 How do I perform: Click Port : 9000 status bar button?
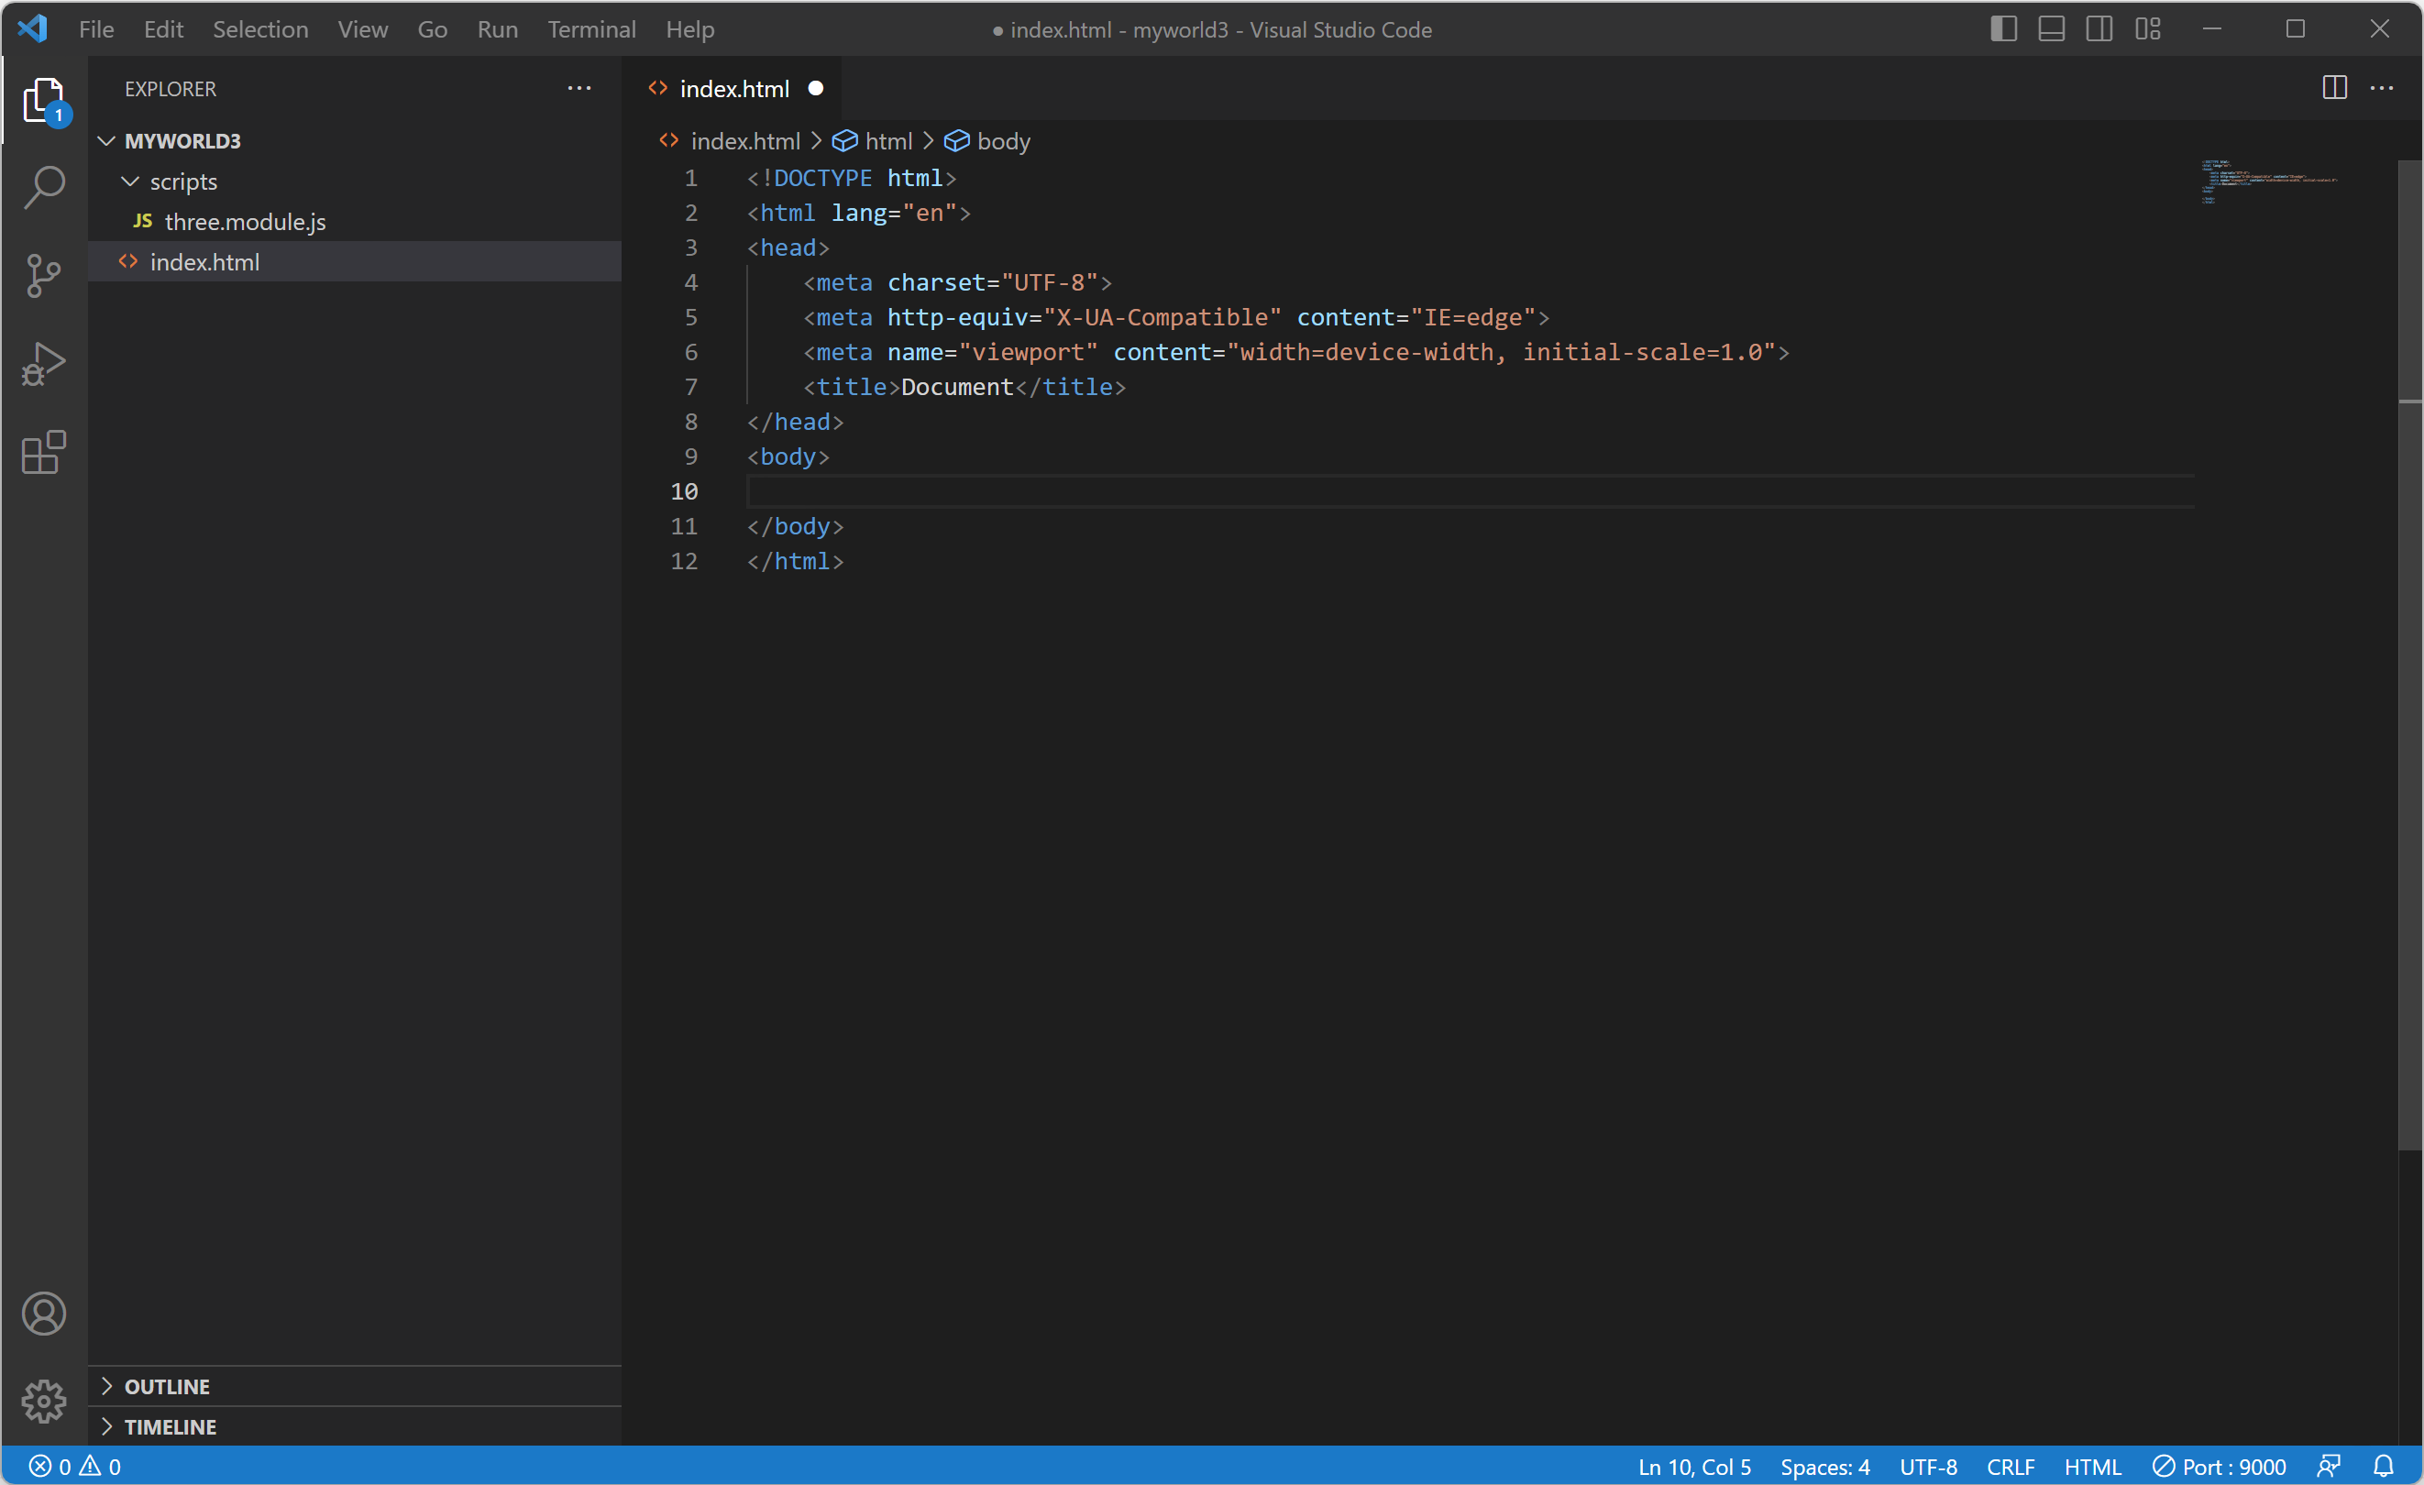coord(2219,1467)
